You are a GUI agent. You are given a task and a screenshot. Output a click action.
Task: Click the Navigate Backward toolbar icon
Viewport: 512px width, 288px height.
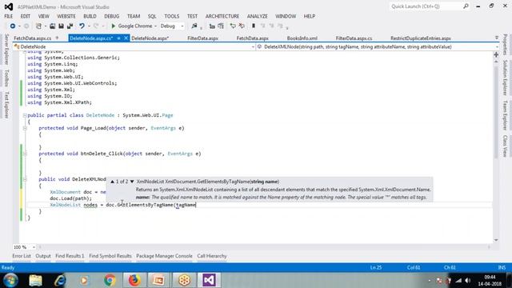pos(13,26)
